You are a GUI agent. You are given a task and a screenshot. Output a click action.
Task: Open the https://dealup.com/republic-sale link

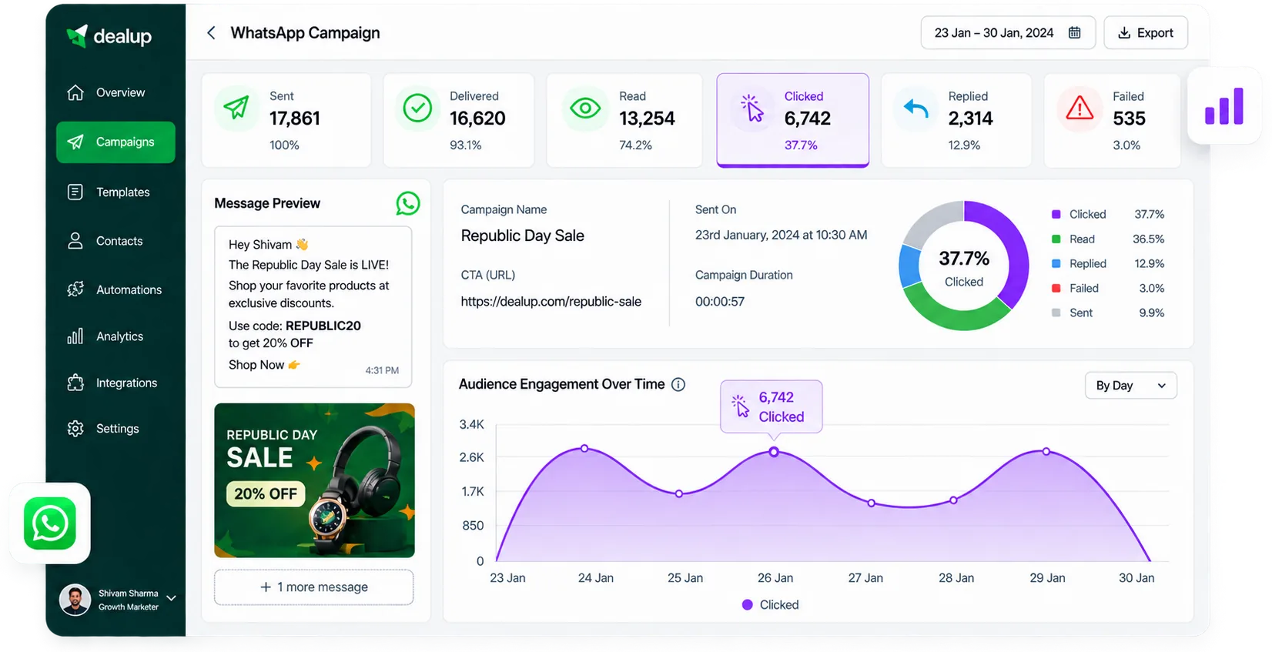[551, 302]
